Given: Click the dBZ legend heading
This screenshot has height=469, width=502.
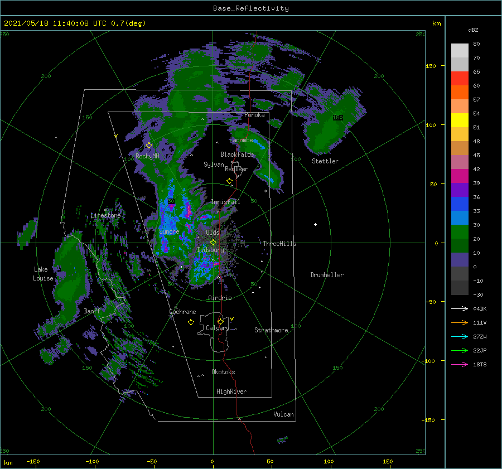Looking at the screenshot, I should pos(473,30).
